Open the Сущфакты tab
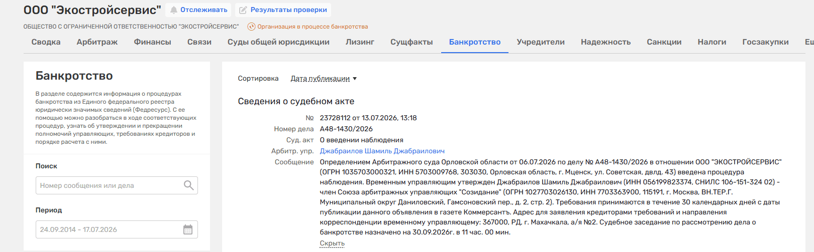Screen dimensions: 814x252 pyautogui.click(x=412, y=42)
